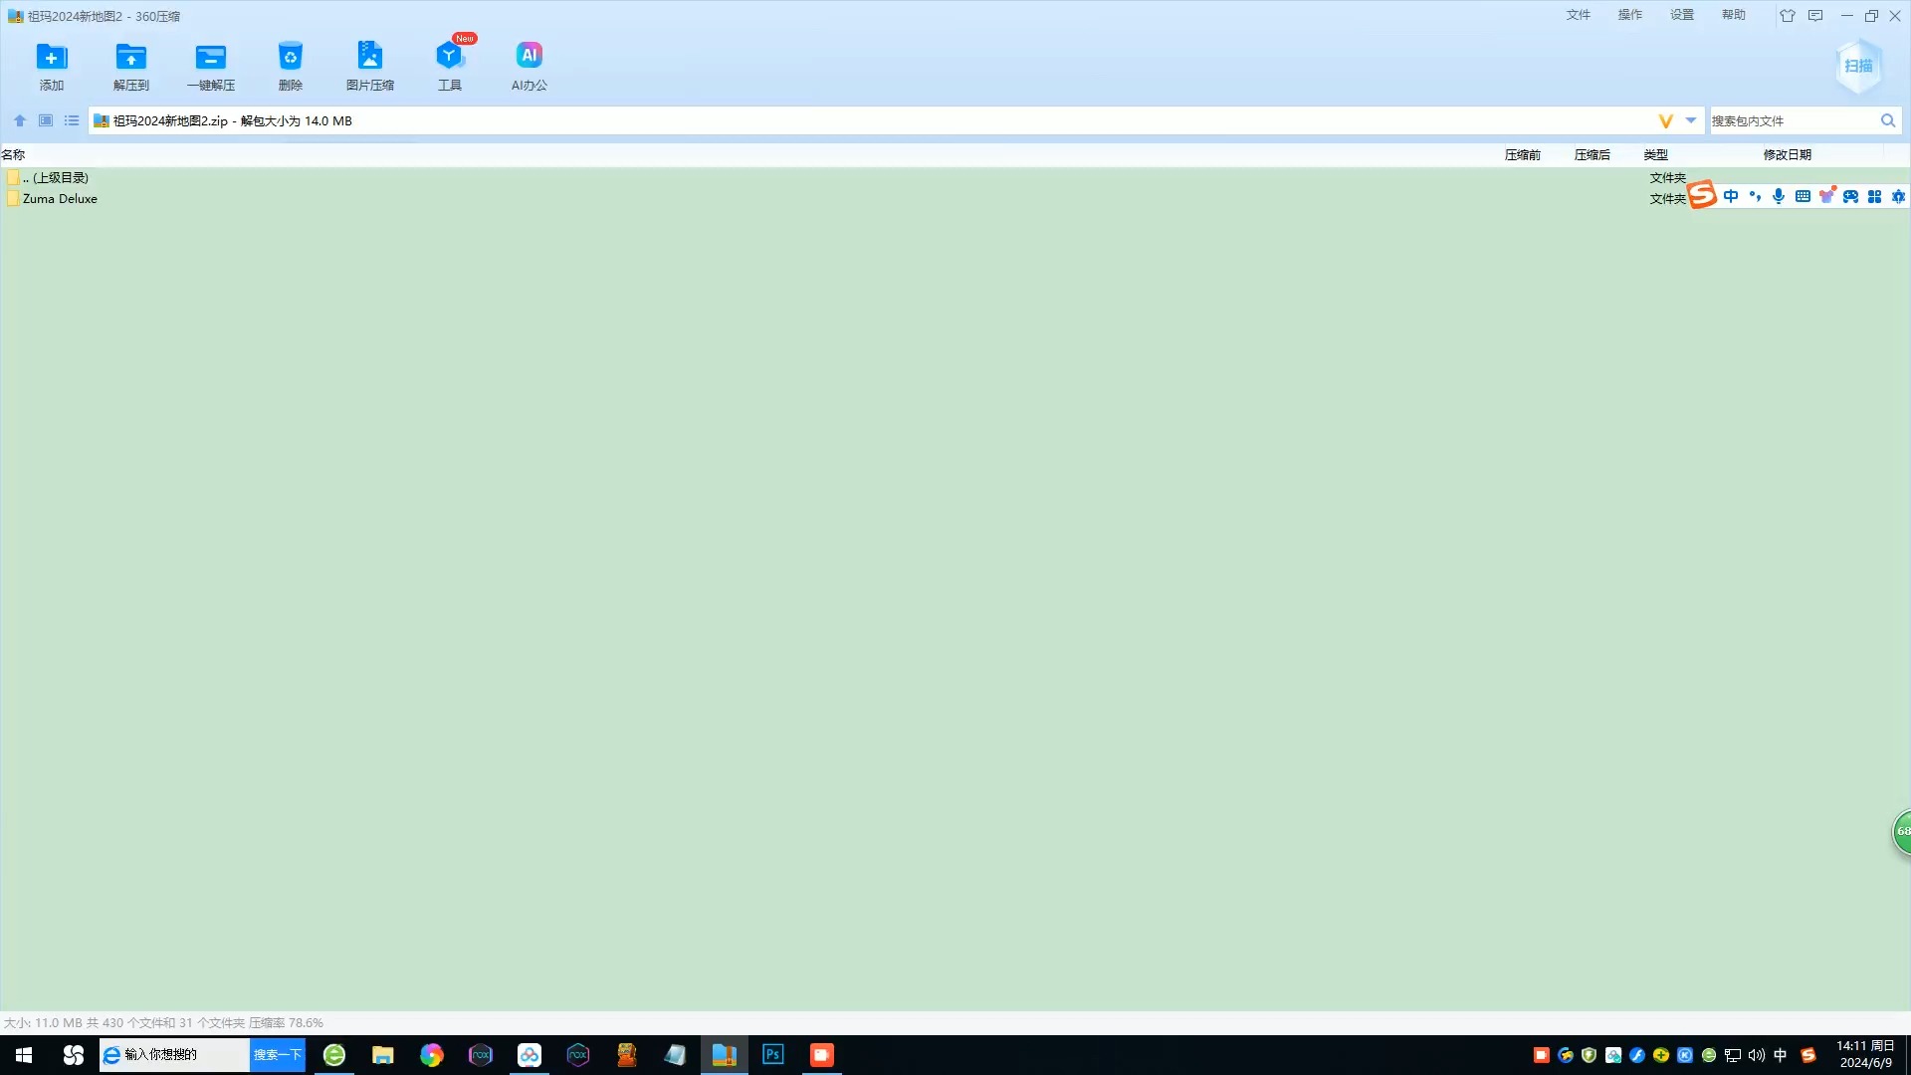
Task: Open the Sogou soft keyboard icon
Action: (1803, 196)
